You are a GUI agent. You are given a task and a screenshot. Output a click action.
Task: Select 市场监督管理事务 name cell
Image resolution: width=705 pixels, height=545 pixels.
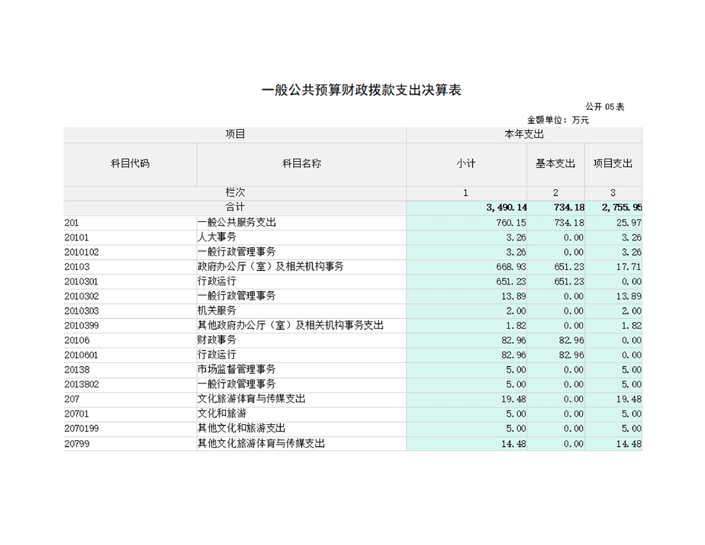point(301,369)
